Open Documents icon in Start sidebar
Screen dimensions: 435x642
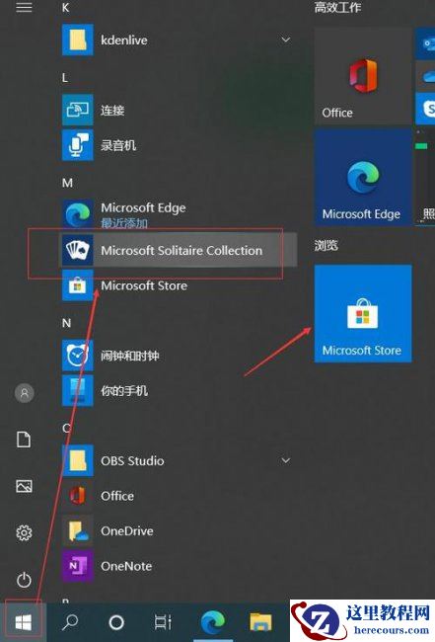point(24,440)
